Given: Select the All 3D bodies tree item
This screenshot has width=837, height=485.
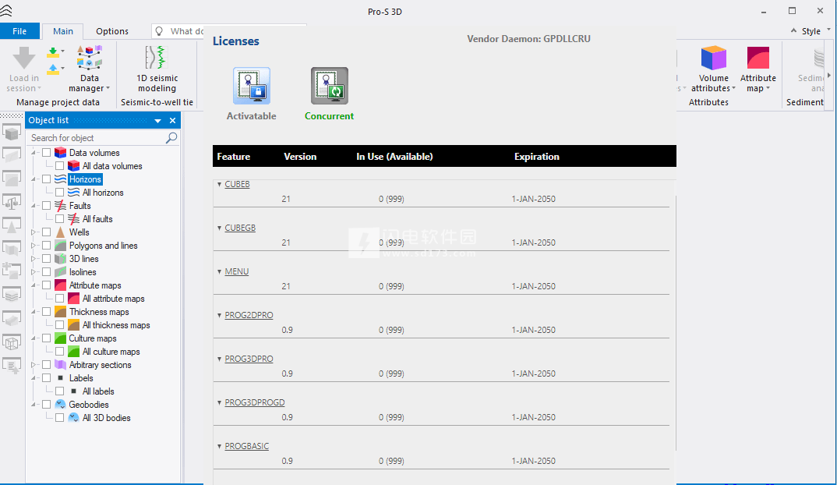Looking at the screenshot, I should click(106, 418).
